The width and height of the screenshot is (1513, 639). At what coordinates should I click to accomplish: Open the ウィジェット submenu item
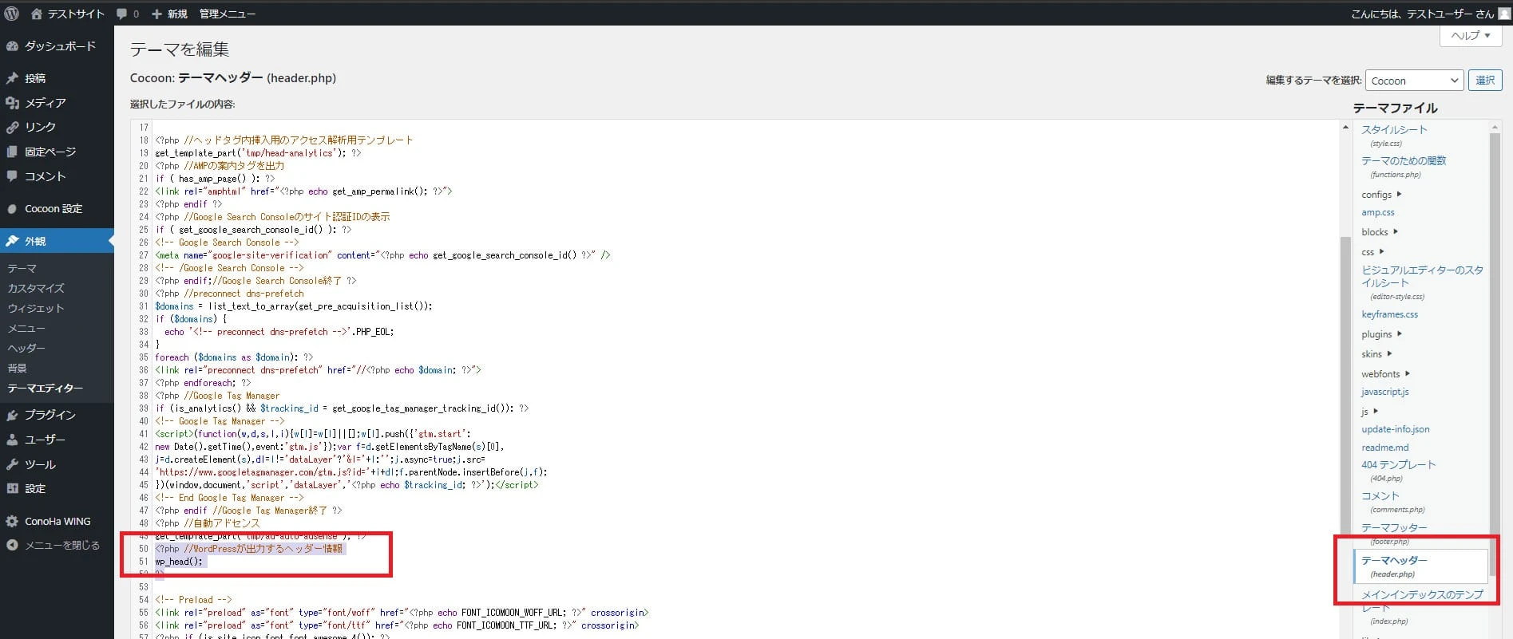pos(36,308)
